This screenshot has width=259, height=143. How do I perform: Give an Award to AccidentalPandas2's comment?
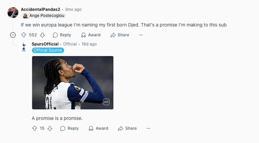91,35
